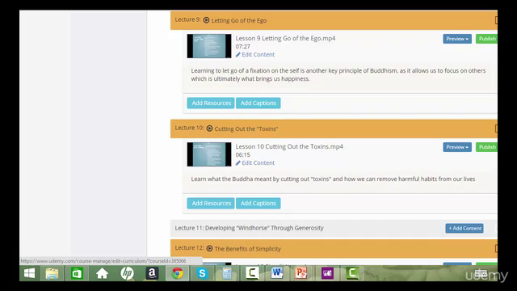
Task: Open the on-screen keyboard tray icon
Action: click(x=481, y=273)
